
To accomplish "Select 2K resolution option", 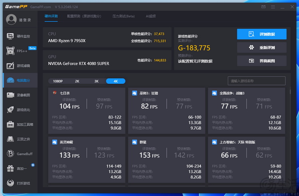I will pos(77,81).
